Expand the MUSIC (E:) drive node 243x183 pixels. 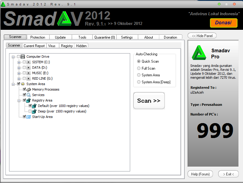(x=19, y=73)
